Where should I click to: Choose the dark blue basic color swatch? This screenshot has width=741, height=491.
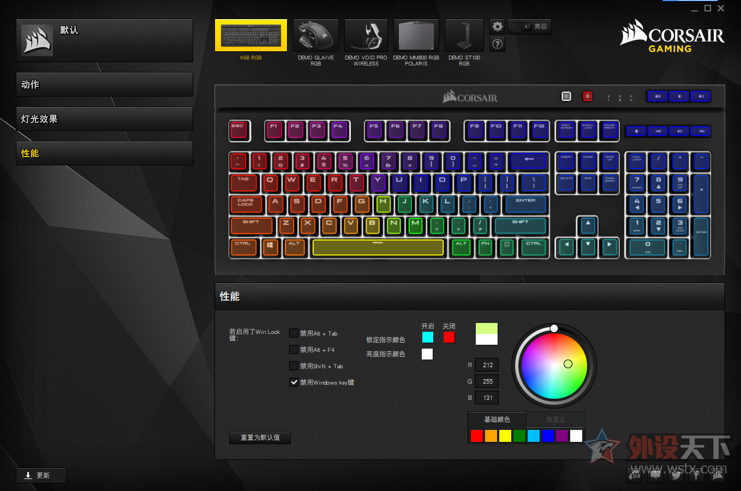click(x=548, y=435)
